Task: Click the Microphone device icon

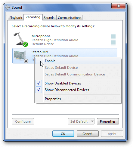Action: coord(21,39)
